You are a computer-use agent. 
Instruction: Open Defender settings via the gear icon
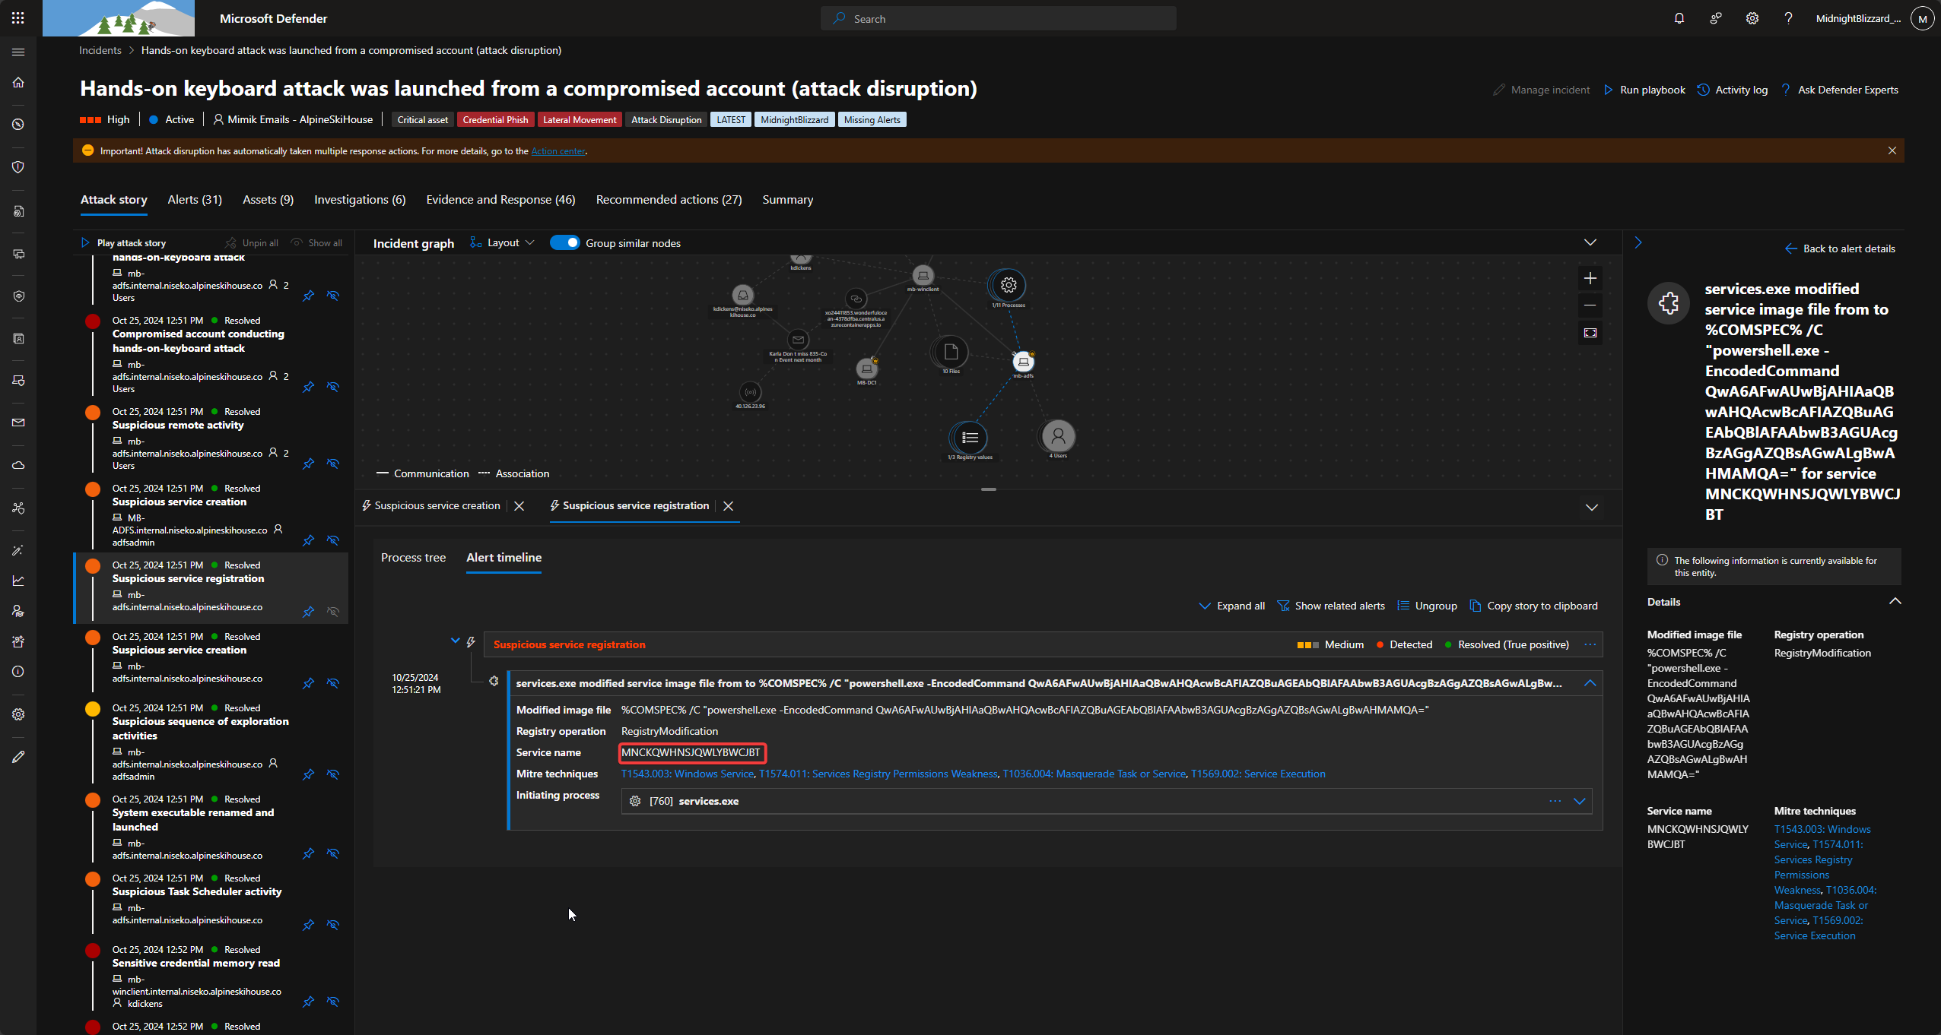click(x=1752, y=17)
